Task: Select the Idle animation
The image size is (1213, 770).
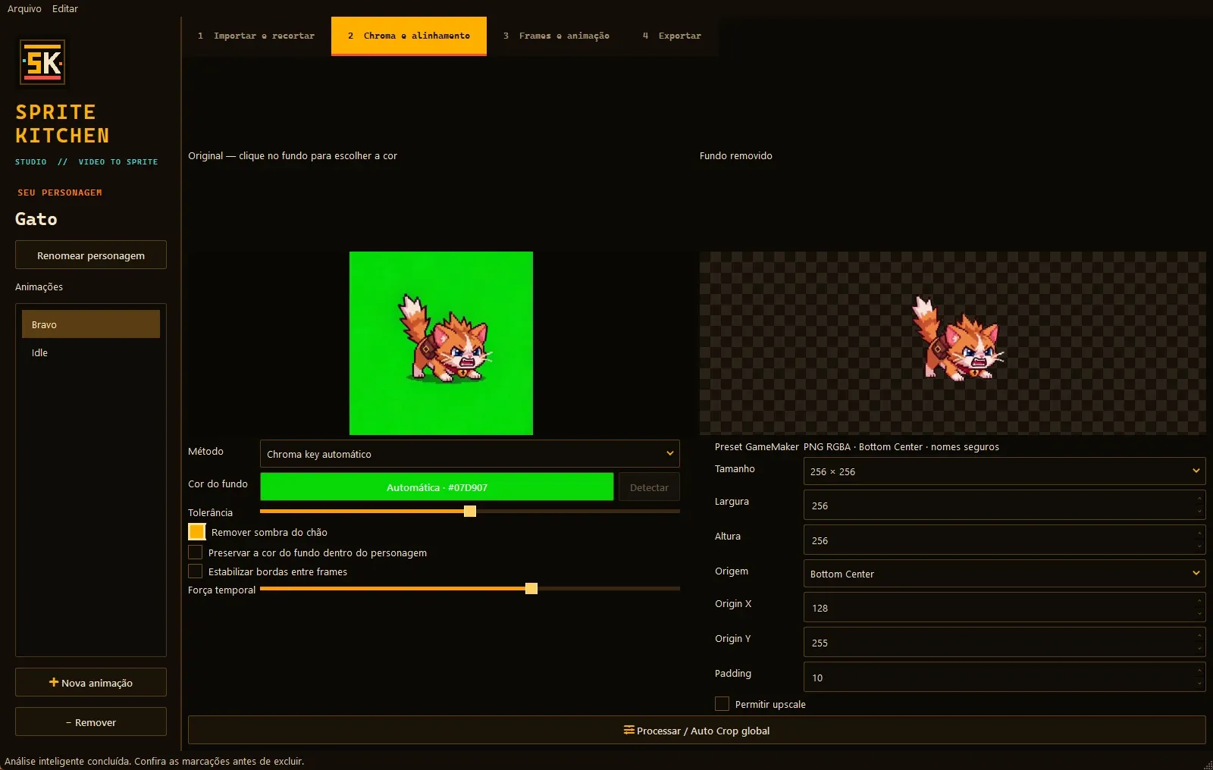Action: [91, 352]
